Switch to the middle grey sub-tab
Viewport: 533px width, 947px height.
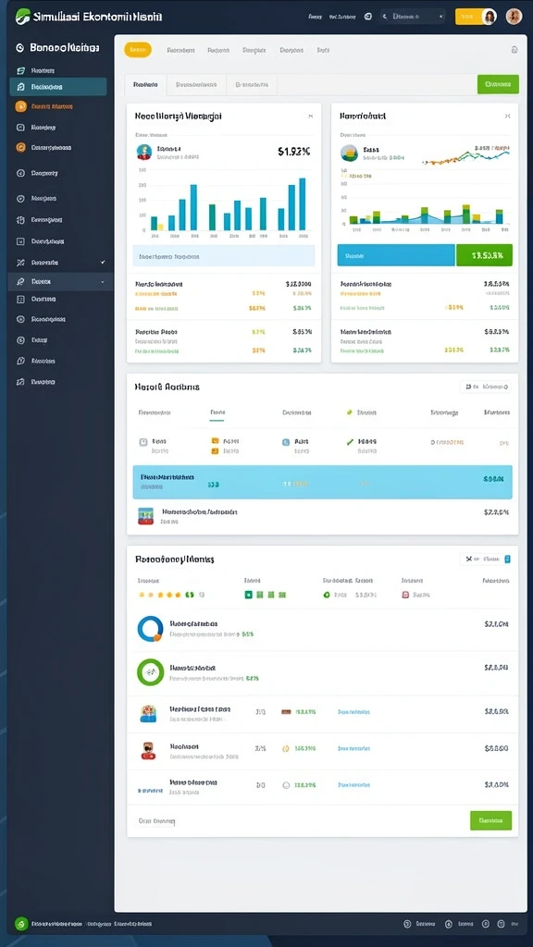(x=196, y=85)
